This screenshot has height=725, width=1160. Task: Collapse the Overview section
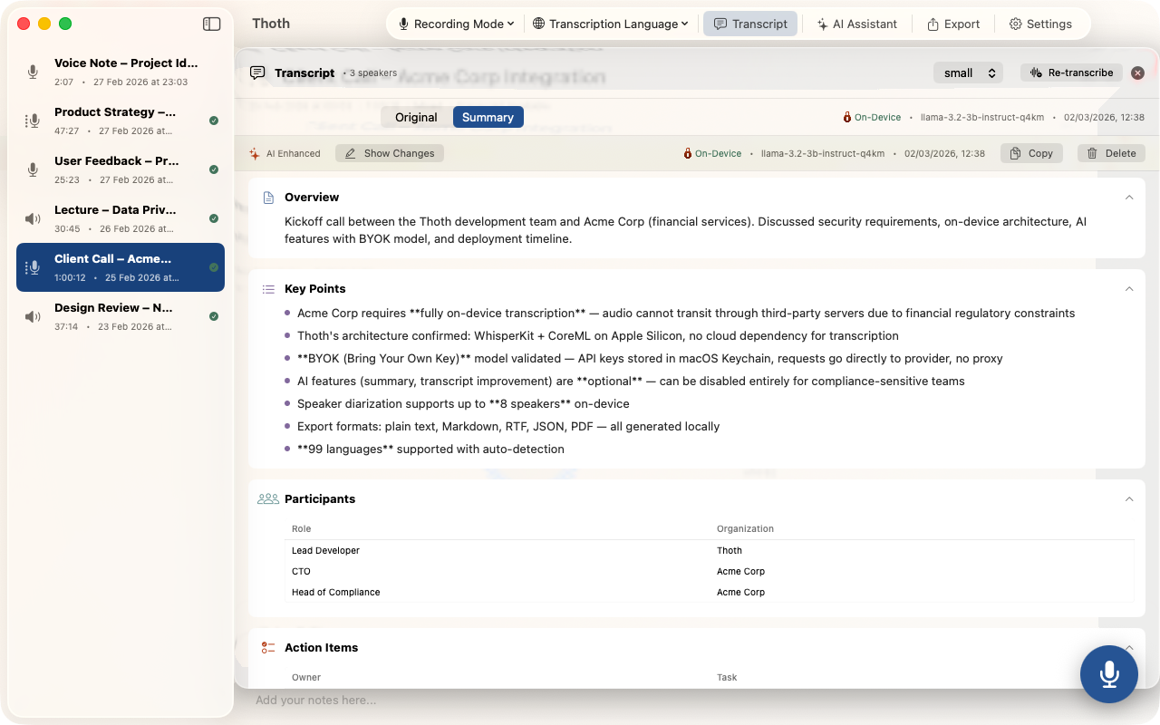(x=1128, y=198)
